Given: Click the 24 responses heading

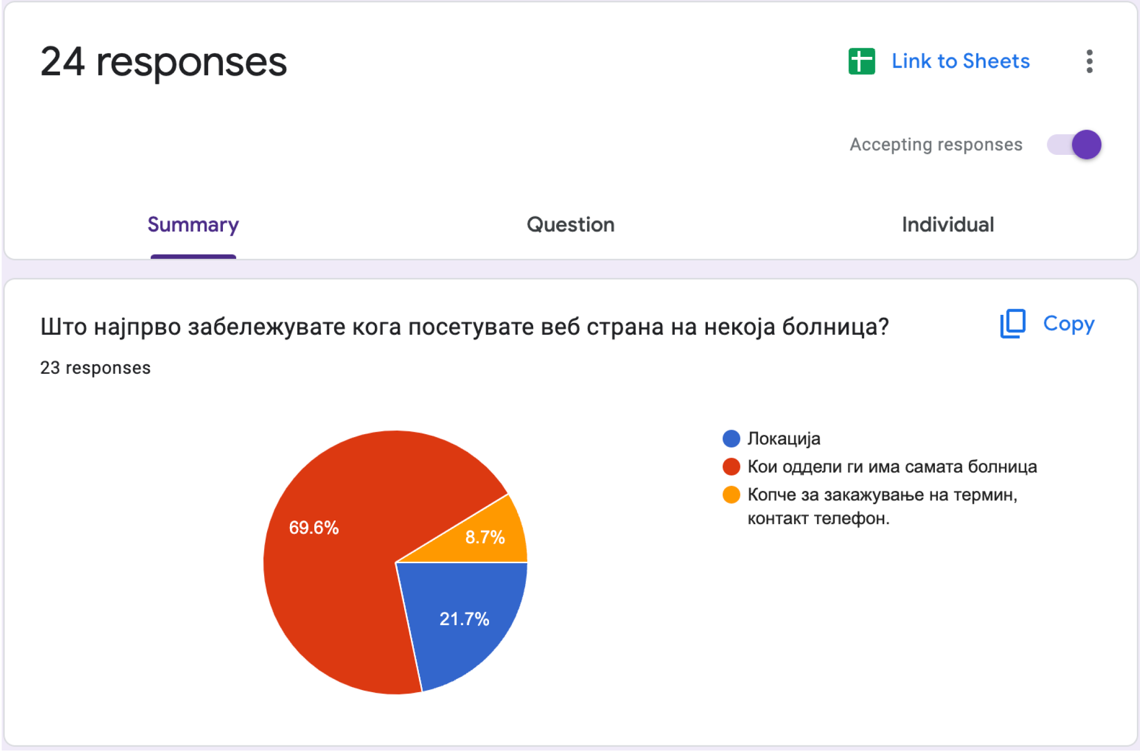Looking at the screenshot, I should tap(164, 62).
